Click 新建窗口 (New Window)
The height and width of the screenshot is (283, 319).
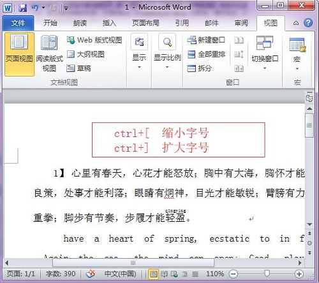(x=206, y=40)
